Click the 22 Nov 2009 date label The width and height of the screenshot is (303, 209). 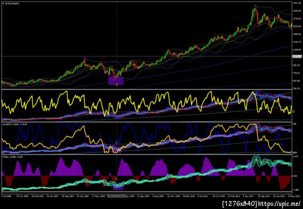173,196
